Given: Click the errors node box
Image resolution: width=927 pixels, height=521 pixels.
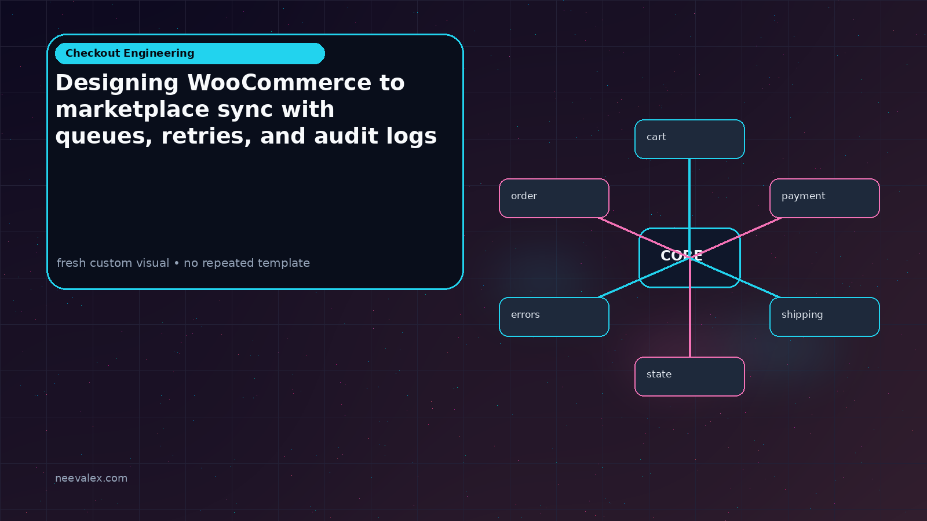Looking at the screenshot, I should coord(554,317).
